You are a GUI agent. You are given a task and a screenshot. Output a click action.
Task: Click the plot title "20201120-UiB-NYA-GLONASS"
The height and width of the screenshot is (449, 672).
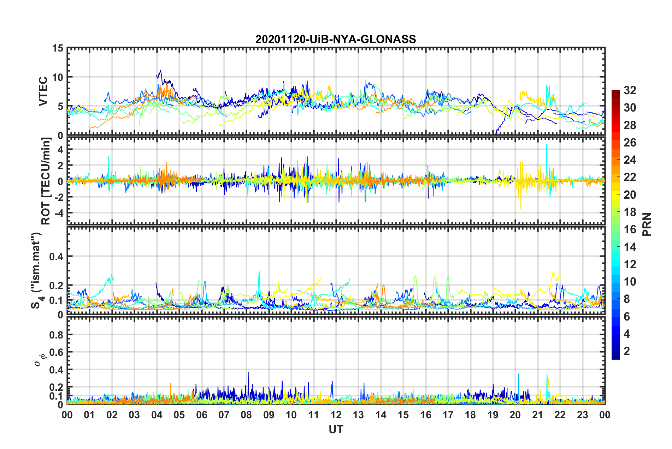tap(336, 39)
